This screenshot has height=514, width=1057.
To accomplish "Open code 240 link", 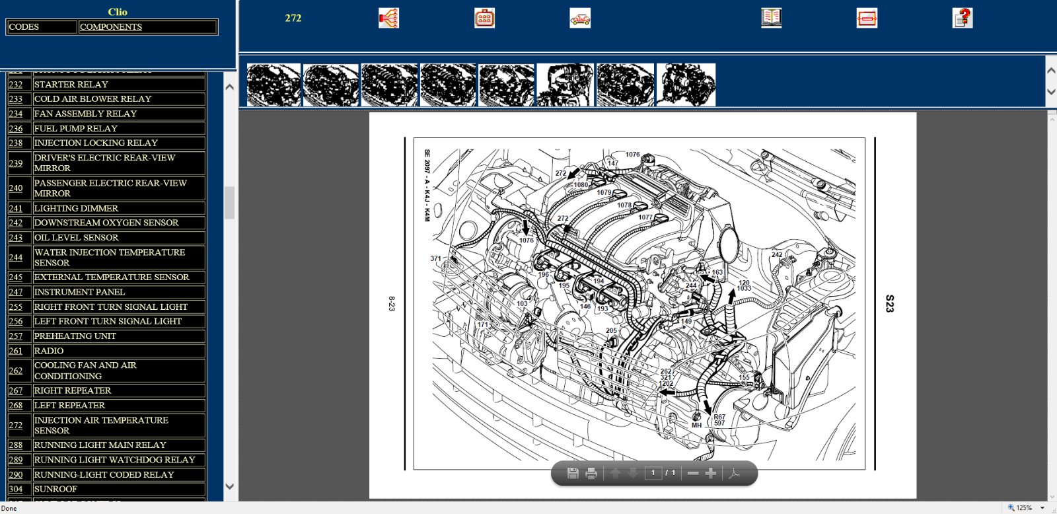I will pos(15,188).
